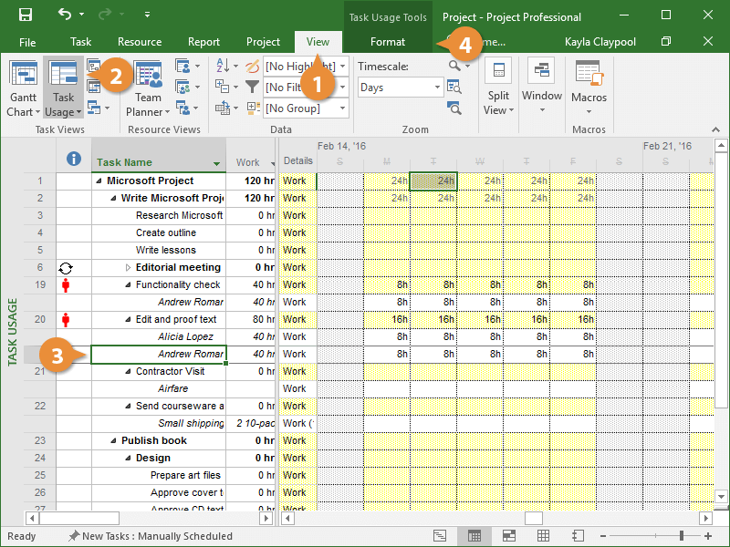The width and height of the screenshot is (730, 547).
Task: Click New Tasks Manually Scheduled status text
Action: [x=156, y=536]
